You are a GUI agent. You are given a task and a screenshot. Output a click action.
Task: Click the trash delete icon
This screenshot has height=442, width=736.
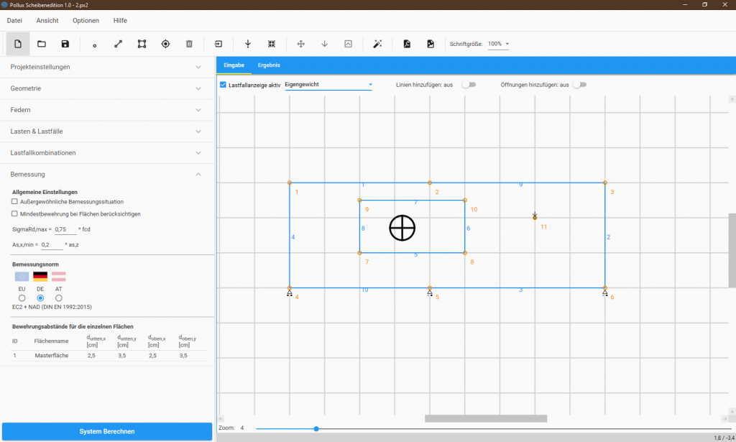pyautogui.click(x=189, y=44)
